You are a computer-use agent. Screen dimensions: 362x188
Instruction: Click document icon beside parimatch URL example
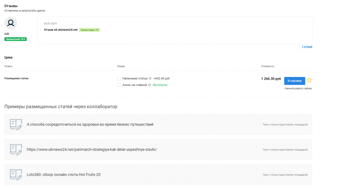pyautogui.click(x=16, y=150)
